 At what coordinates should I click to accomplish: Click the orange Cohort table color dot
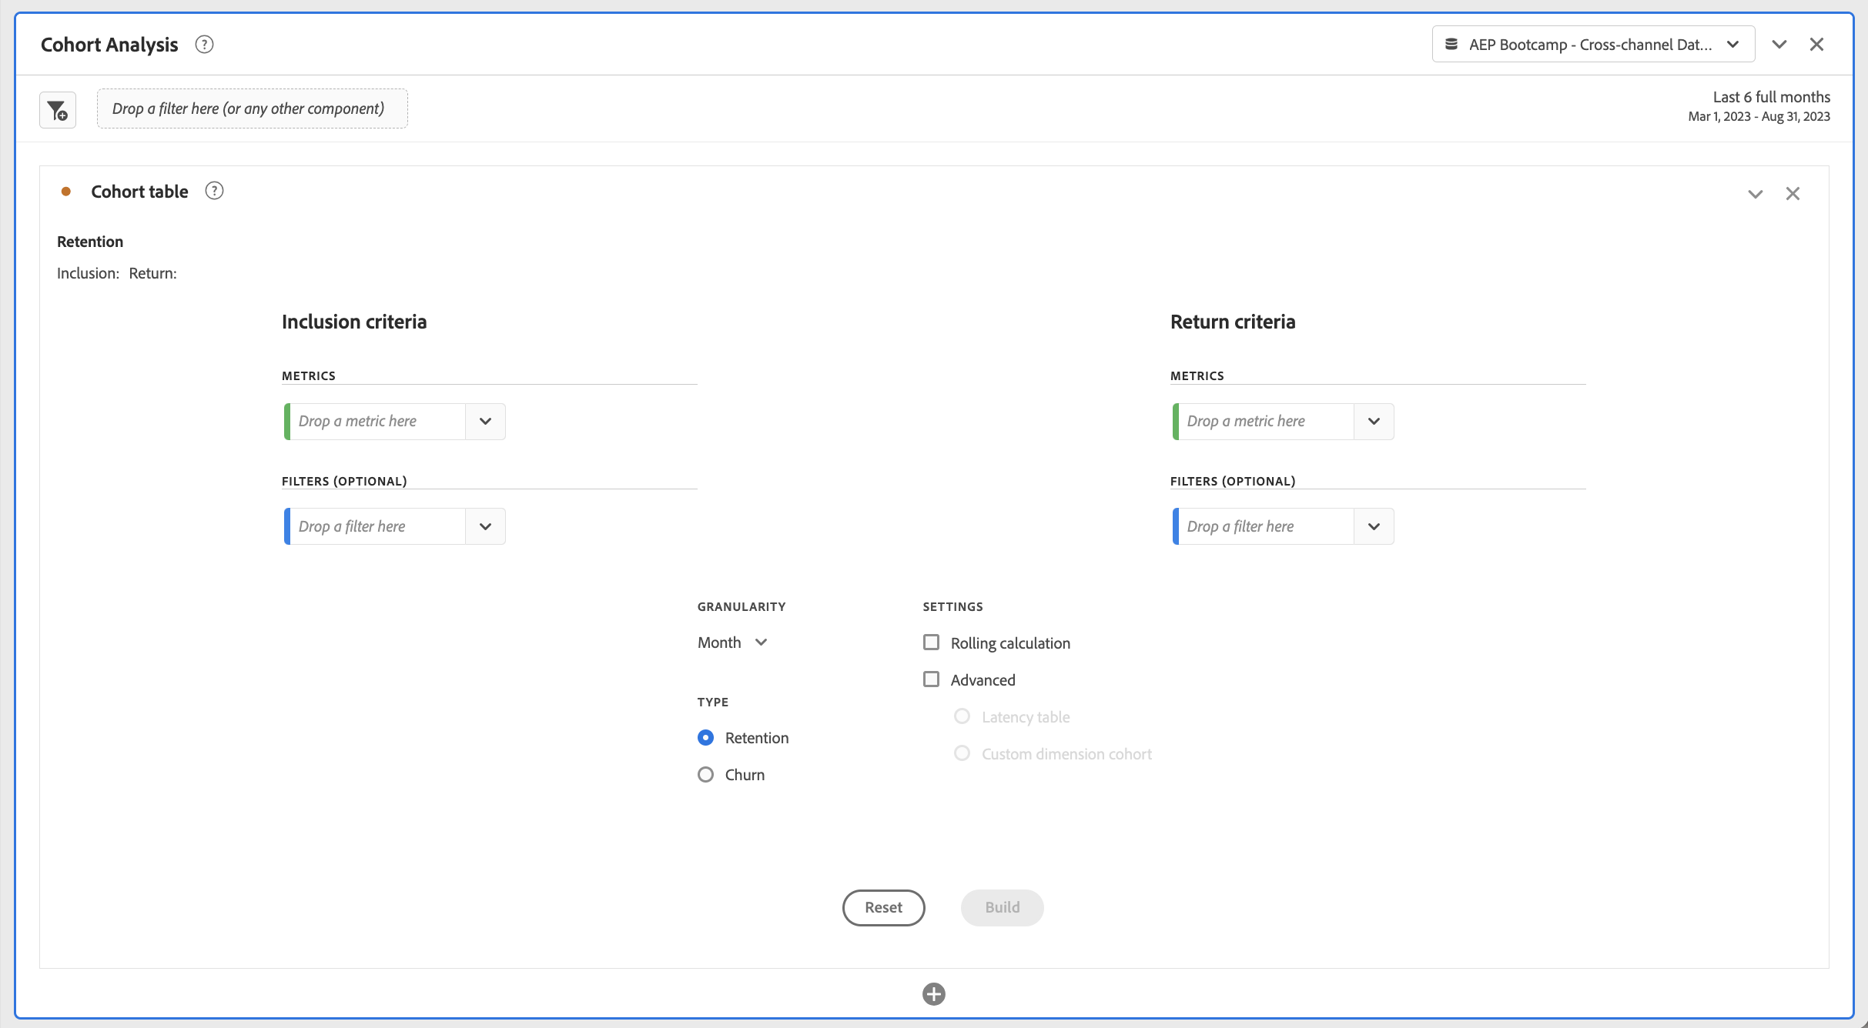66,192
